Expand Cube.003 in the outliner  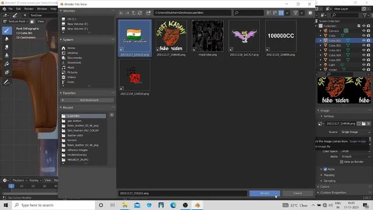tap(321, 50)
